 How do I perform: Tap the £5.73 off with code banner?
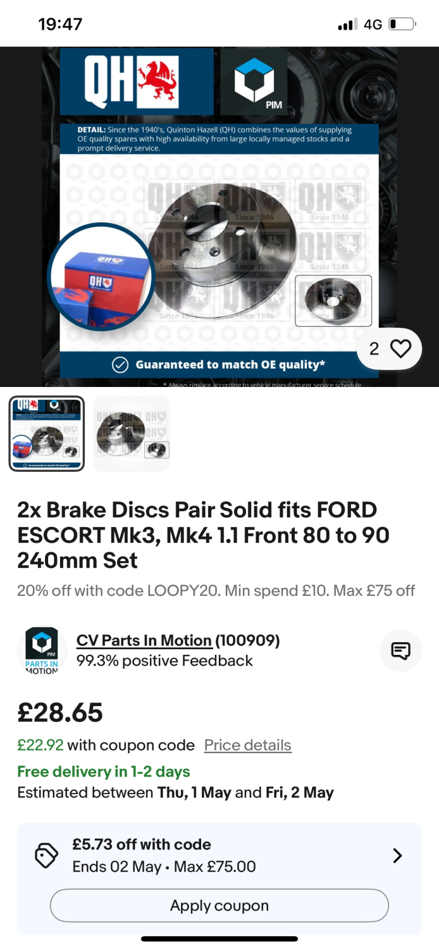(219, 856)
